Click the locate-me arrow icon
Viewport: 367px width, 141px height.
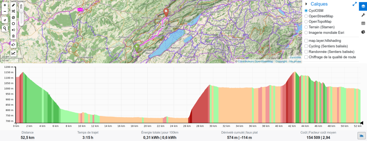[x=5, y=20]
